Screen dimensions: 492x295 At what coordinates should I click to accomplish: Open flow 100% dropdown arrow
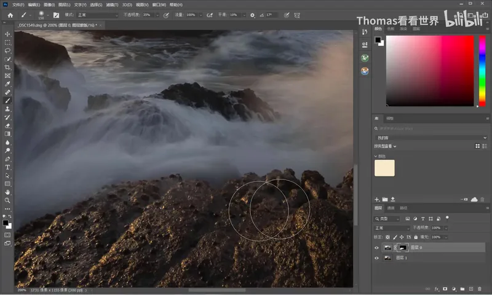(x=200, y=15)
